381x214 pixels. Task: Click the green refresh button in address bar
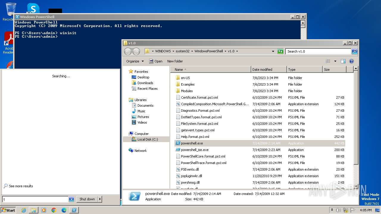coord(280,51)
